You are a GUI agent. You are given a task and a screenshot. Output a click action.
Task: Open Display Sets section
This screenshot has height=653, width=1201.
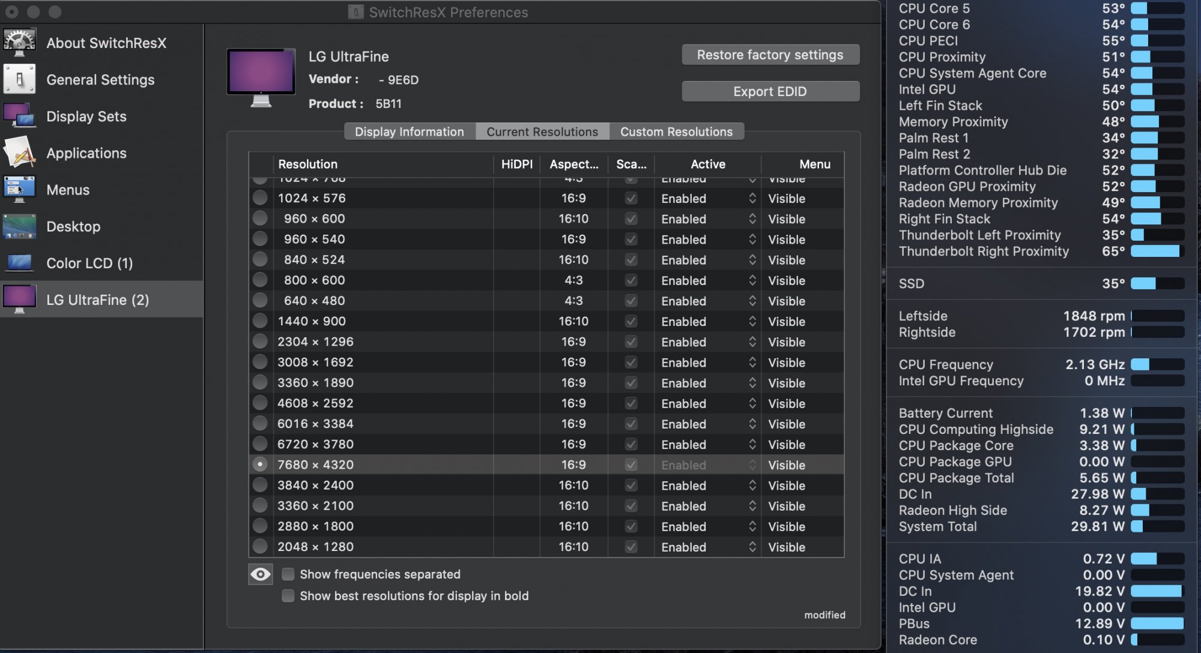pos(102,116)
